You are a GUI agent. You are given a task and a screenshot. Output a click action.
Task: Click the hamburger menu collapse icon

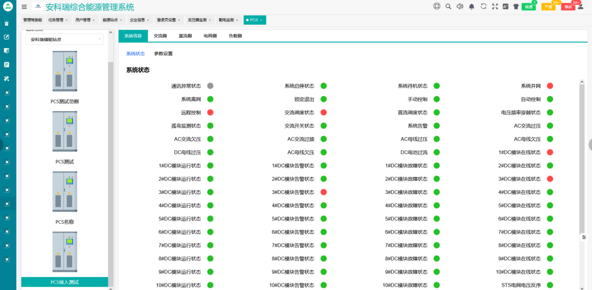[x=24, y=7]
